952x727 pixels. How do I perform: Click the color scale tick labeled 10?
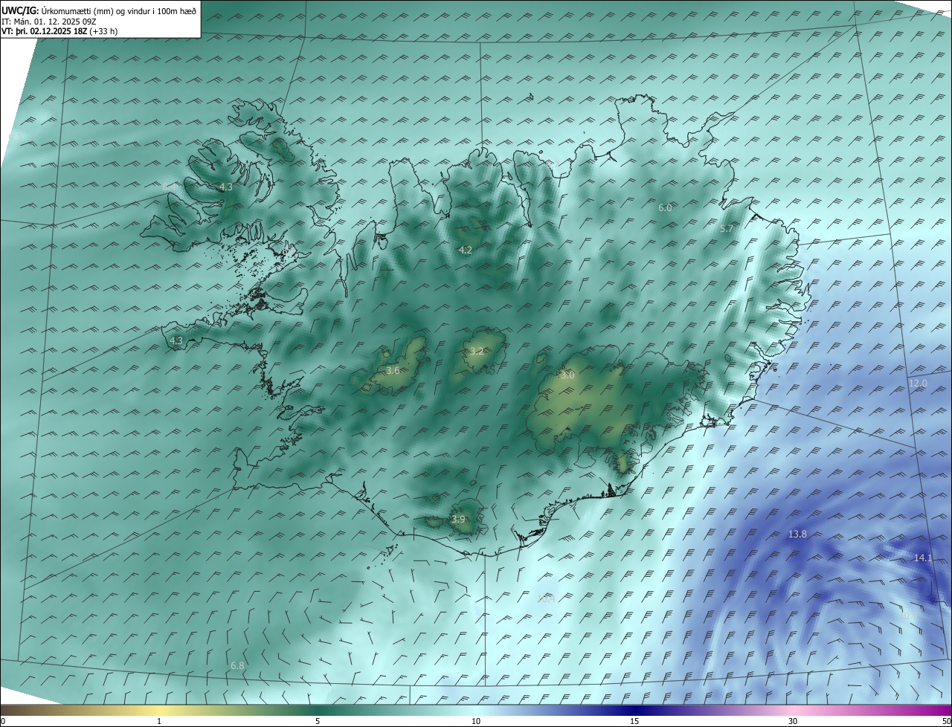pyautogui.click(x=476, y=722)
